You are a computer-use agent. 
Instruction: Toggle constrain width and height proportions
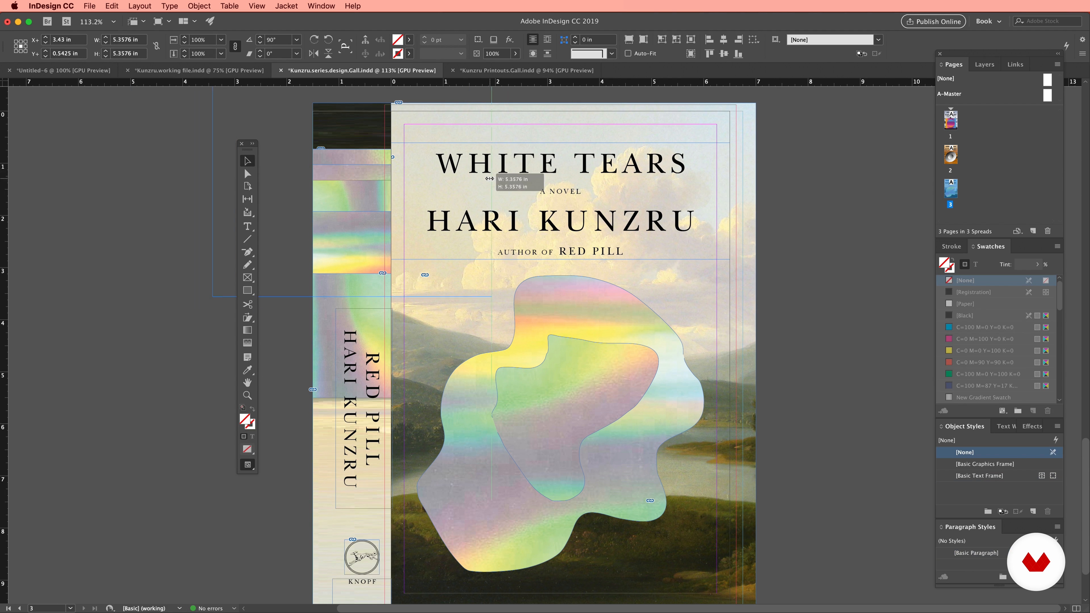(x=156, y=46)
